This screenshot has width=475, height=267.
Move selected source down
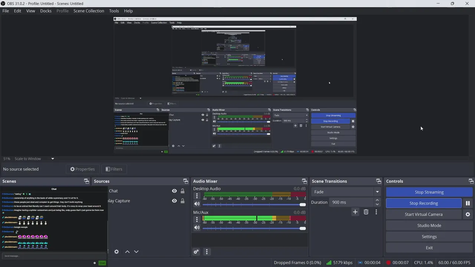pos(136,251)
